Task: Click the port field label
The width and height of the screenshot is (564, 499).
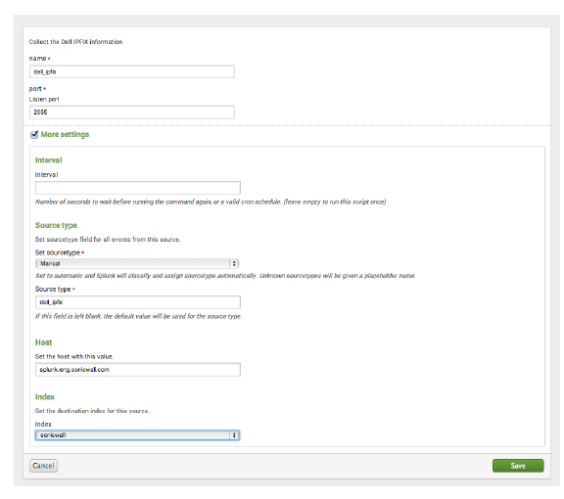Action: click(35, 89)
